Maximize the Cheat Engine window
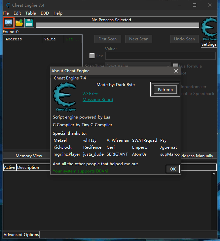Image resolution: width=220 pixels, height=241 pixels. [x=195, y=5]
